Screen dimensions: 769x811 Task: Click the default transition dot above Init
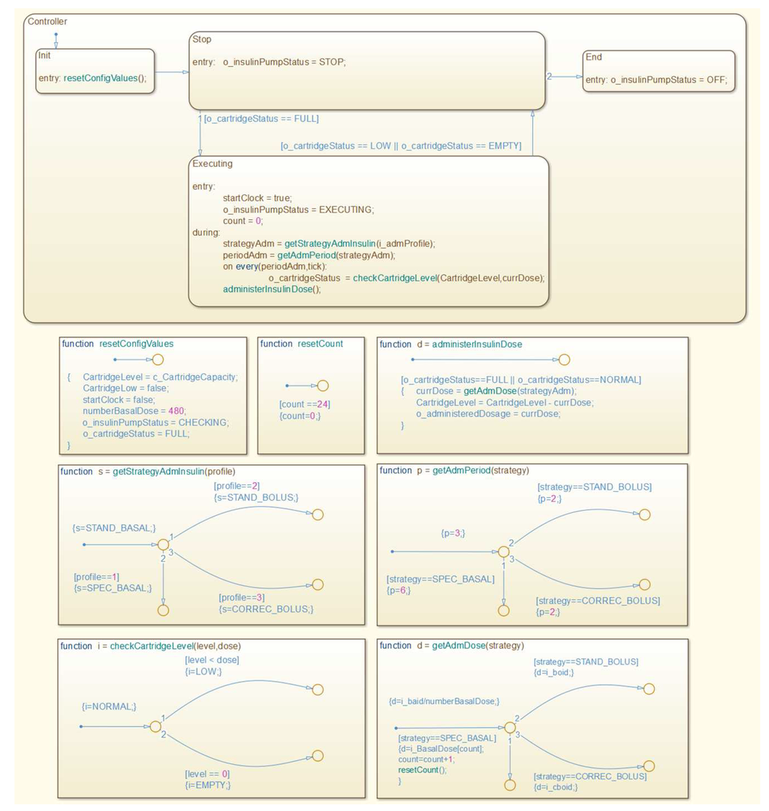coord(56,35)
